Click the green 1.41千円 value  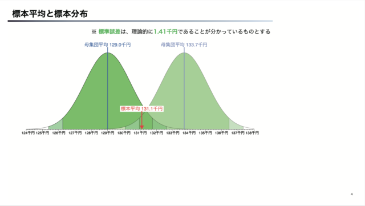tap(166, 32)
